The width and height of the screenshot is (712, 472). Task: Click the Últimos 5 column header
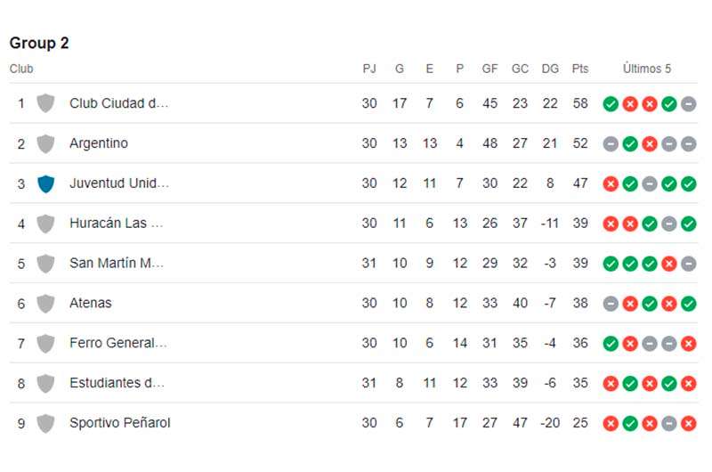pyautogui.click(x=647, y=69)
